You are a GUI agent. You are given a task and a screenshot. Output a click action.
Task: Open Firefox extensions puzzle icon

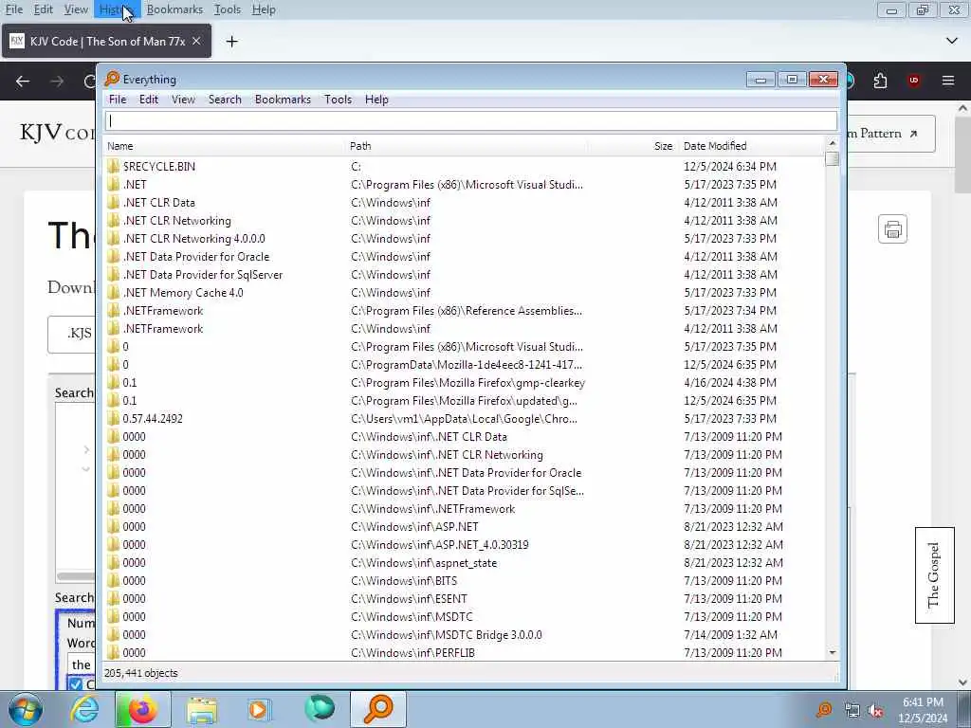coord(881,81)
